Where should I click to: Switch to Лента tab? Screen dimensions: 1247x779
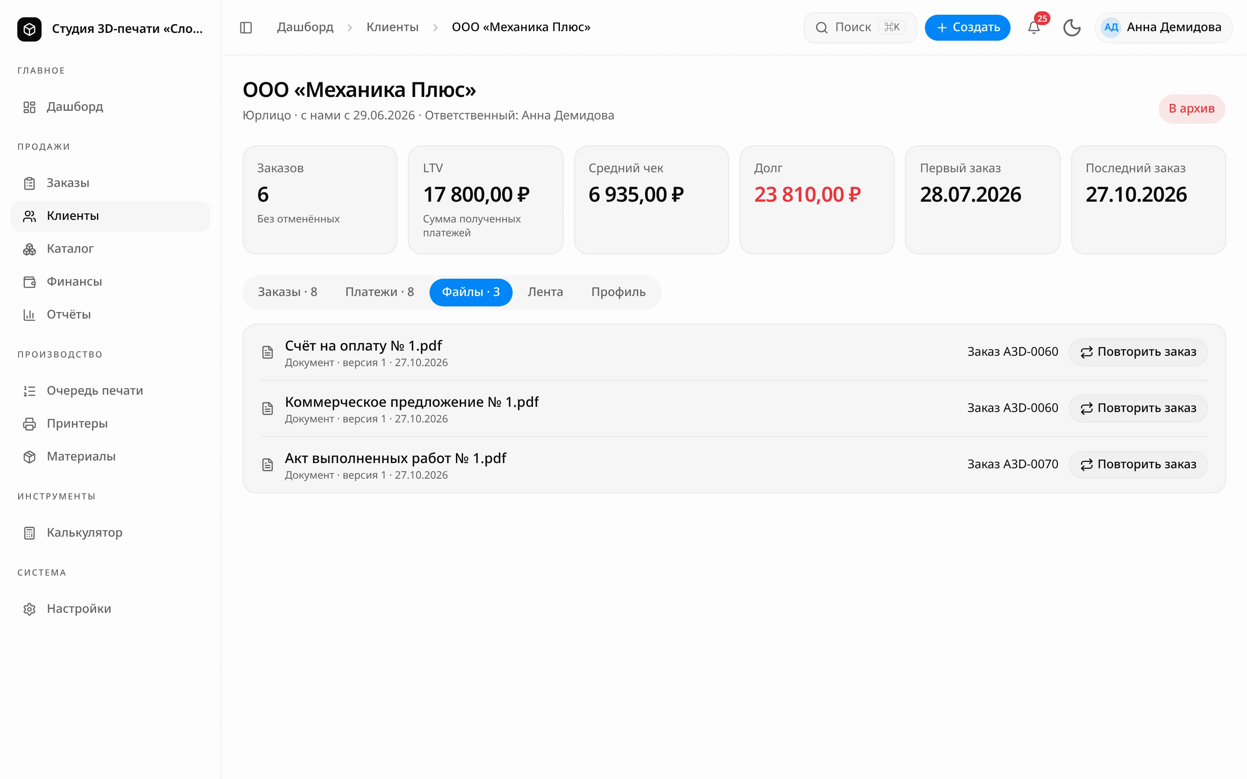click(545, 292)
